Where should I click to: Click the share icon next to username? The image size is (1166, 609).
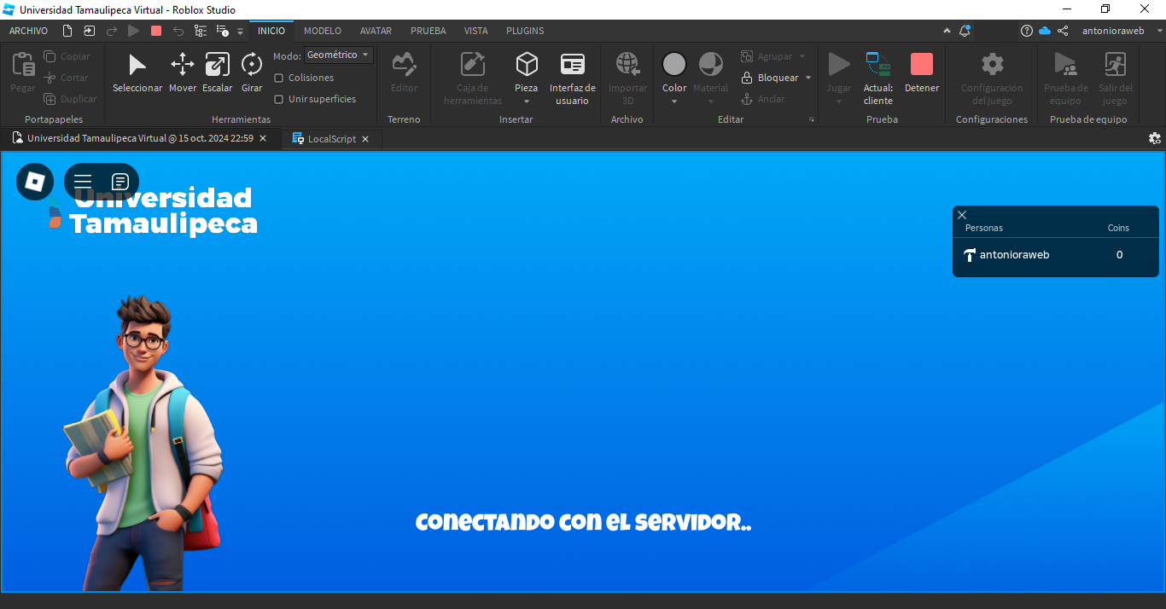(1063, 31)
